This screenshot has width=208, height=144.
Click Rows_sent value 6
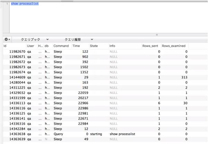pos(159,103)
